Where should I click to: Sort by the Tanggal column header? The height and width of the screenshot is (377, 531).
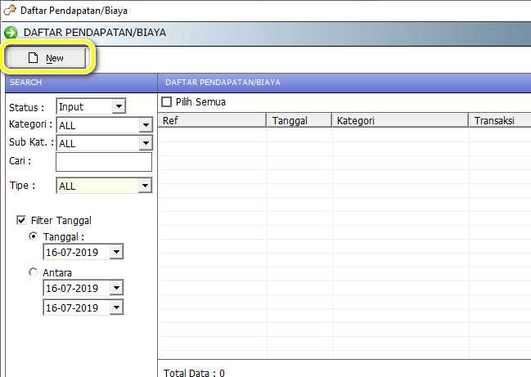pyautogui.click(x=299, y=121)
